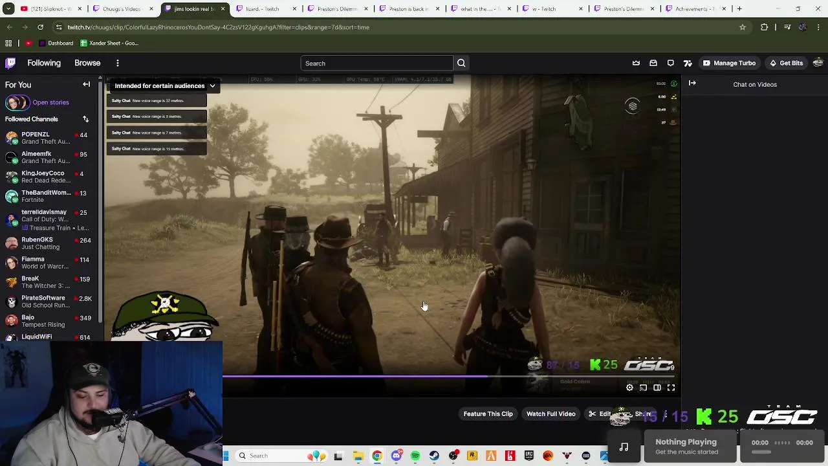Click the browser address bar URL
The height and width of the screenshot is (466, 828).
[219, 27]
